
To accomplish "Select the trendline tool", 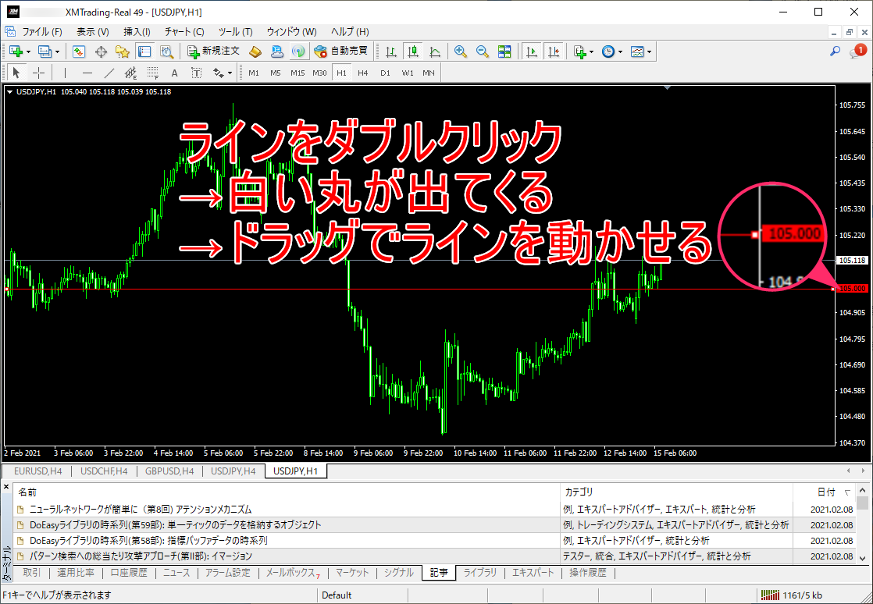I will [x=109, y=73].
